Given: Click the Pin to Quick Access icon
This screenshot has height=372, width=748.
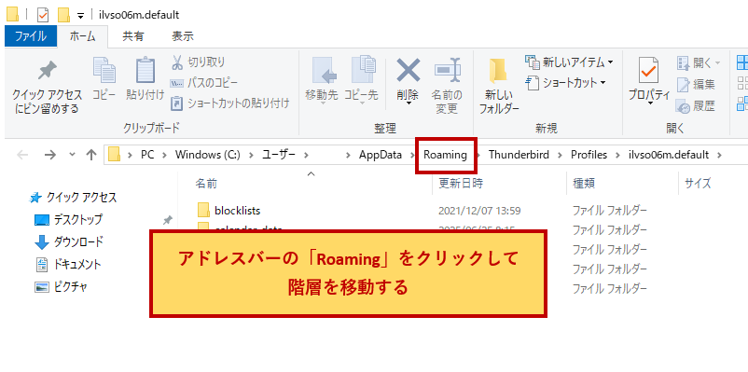Looking at the screenshot, I should coord(48,72).
